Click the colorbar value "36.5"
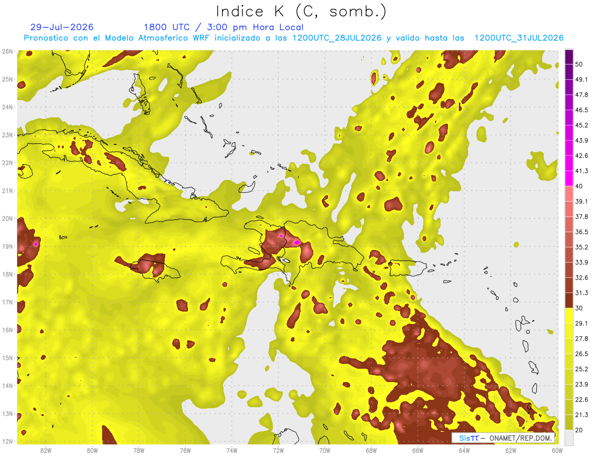The image size is (592, 457). [582, 232]
